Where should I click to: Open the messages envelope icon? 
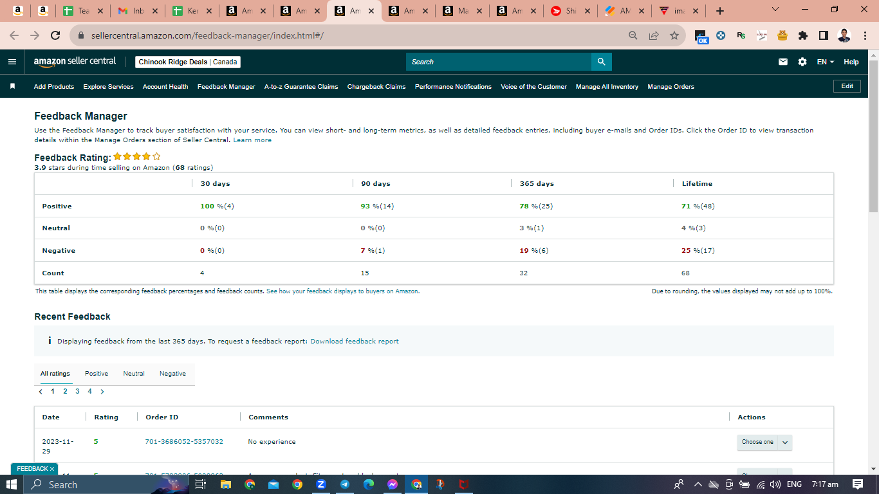(783, 62)
